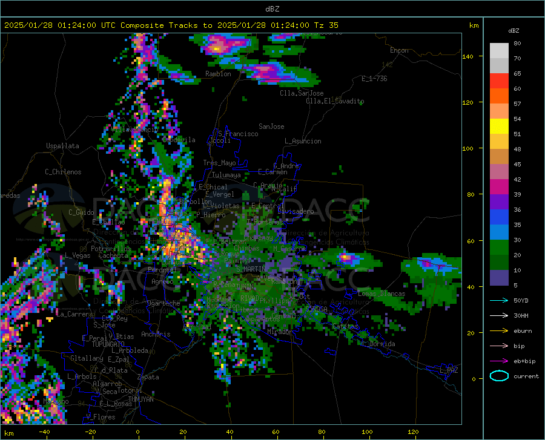Viewport: 545px width, 440px height.
Task: Click the 'L_Asuncion' map label
Action: (303, 141)
